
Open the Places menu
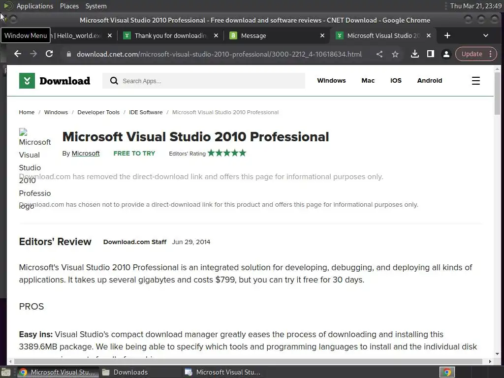[x=69, y=6]
